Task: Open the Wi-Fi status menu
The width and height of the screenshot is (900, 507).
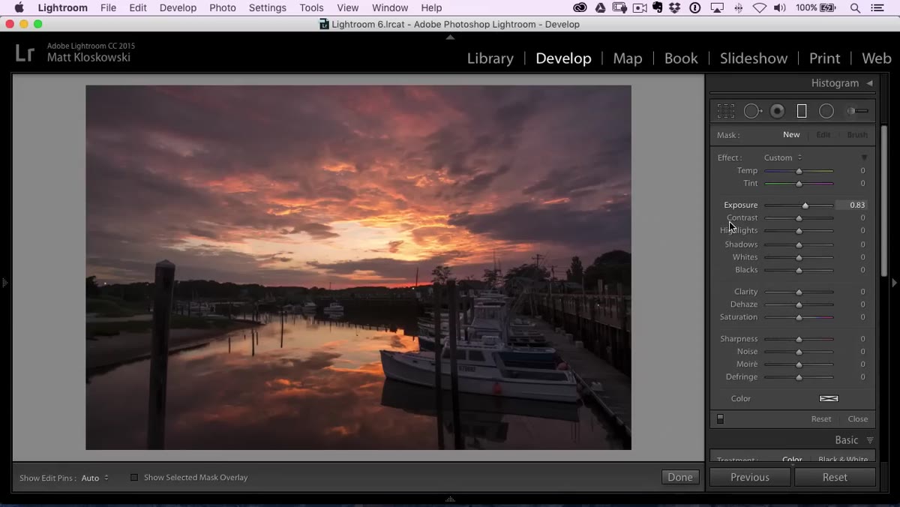Action: (760, 7)
